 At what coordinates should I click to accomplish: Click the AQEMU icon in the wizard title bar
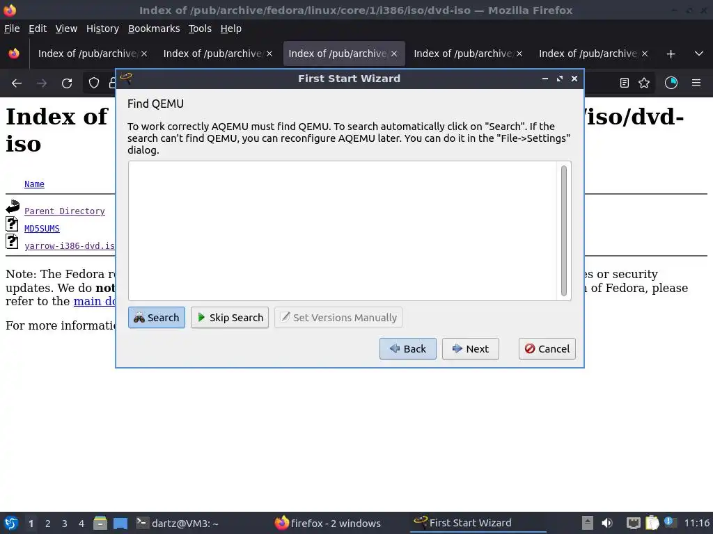coord(126,78)
